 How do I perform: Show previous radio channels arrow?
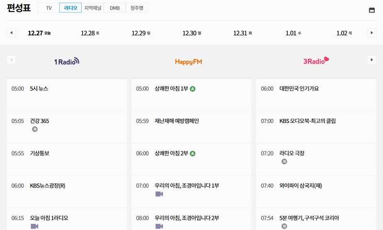tap(11, 60)
